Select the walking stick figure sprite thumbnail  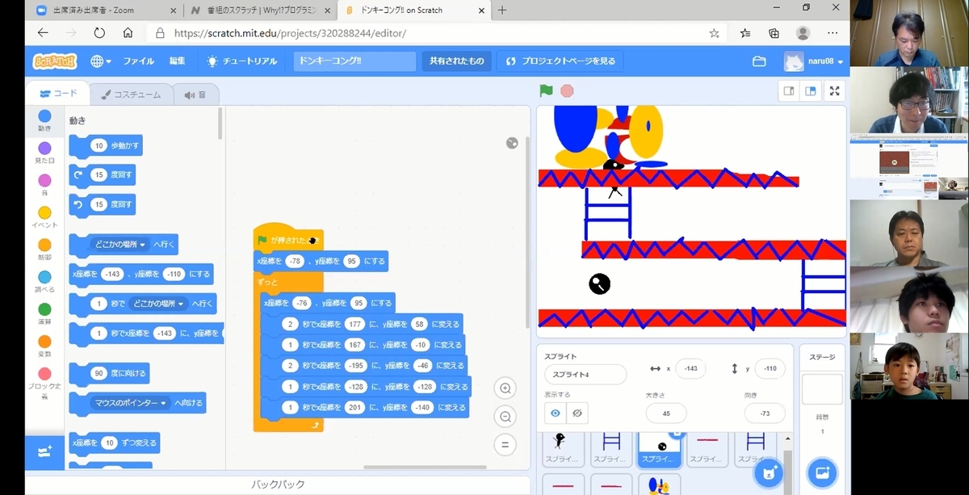[x=562, y=449]
